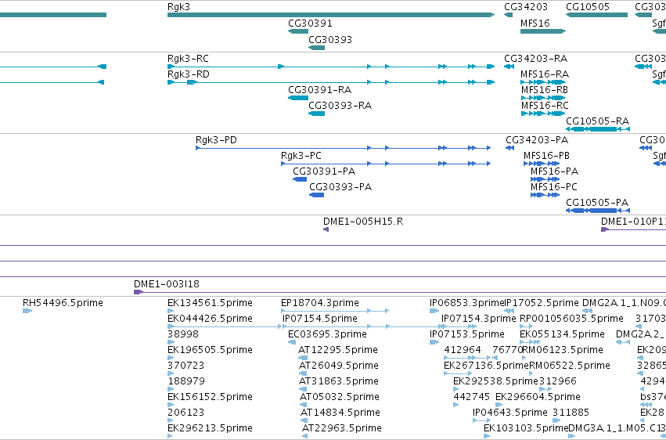The height and width of the screenshot is (440, 666).
Task: Click the CG10505 gene label
Action: click(x=588, y=7)
